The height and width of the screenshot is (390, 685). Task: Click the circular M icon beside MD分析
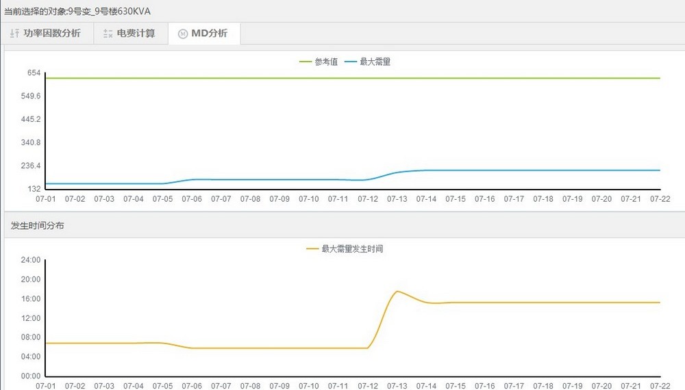182,34
